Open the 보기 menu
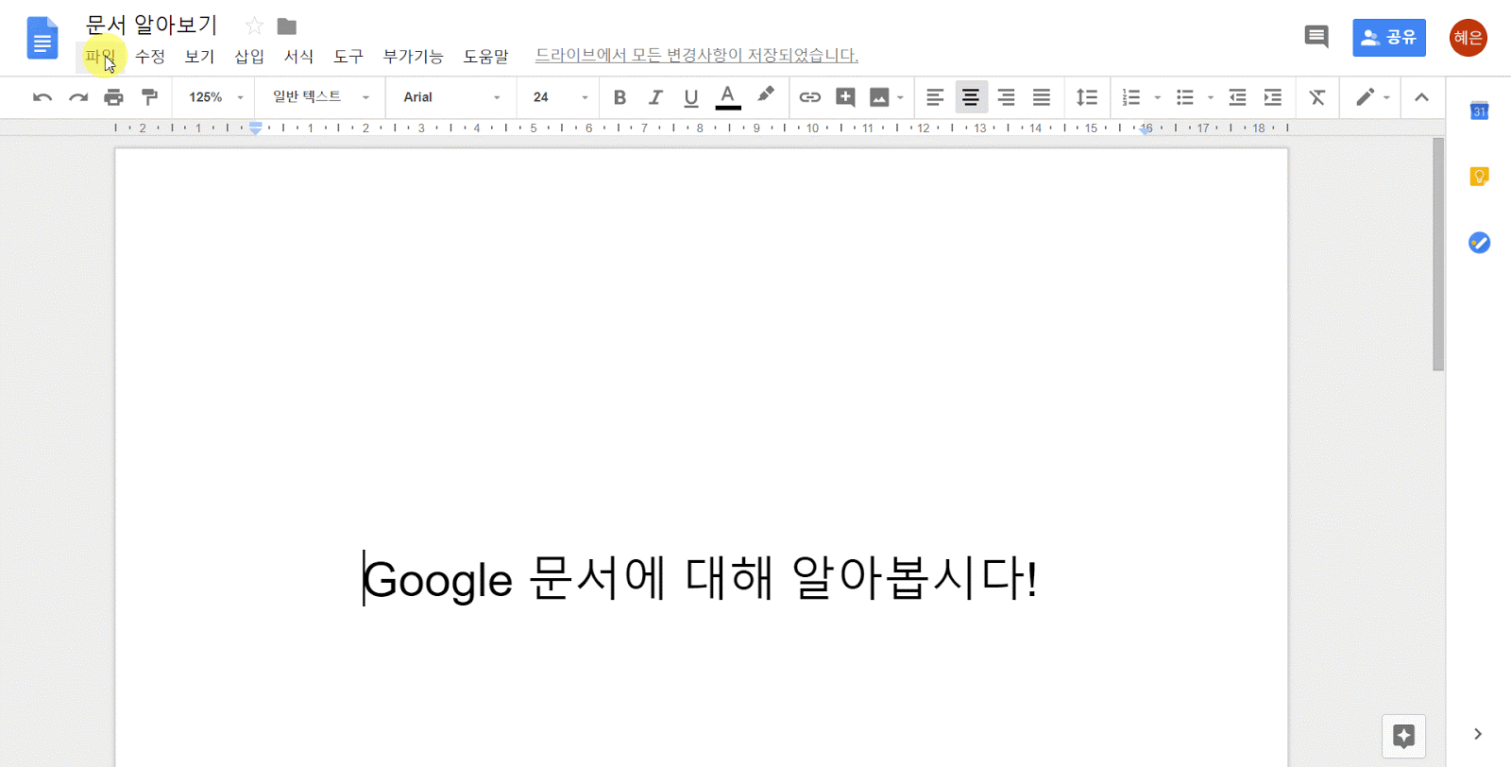1511x767 pixels. pyautogui.click(x=199, y=57)
